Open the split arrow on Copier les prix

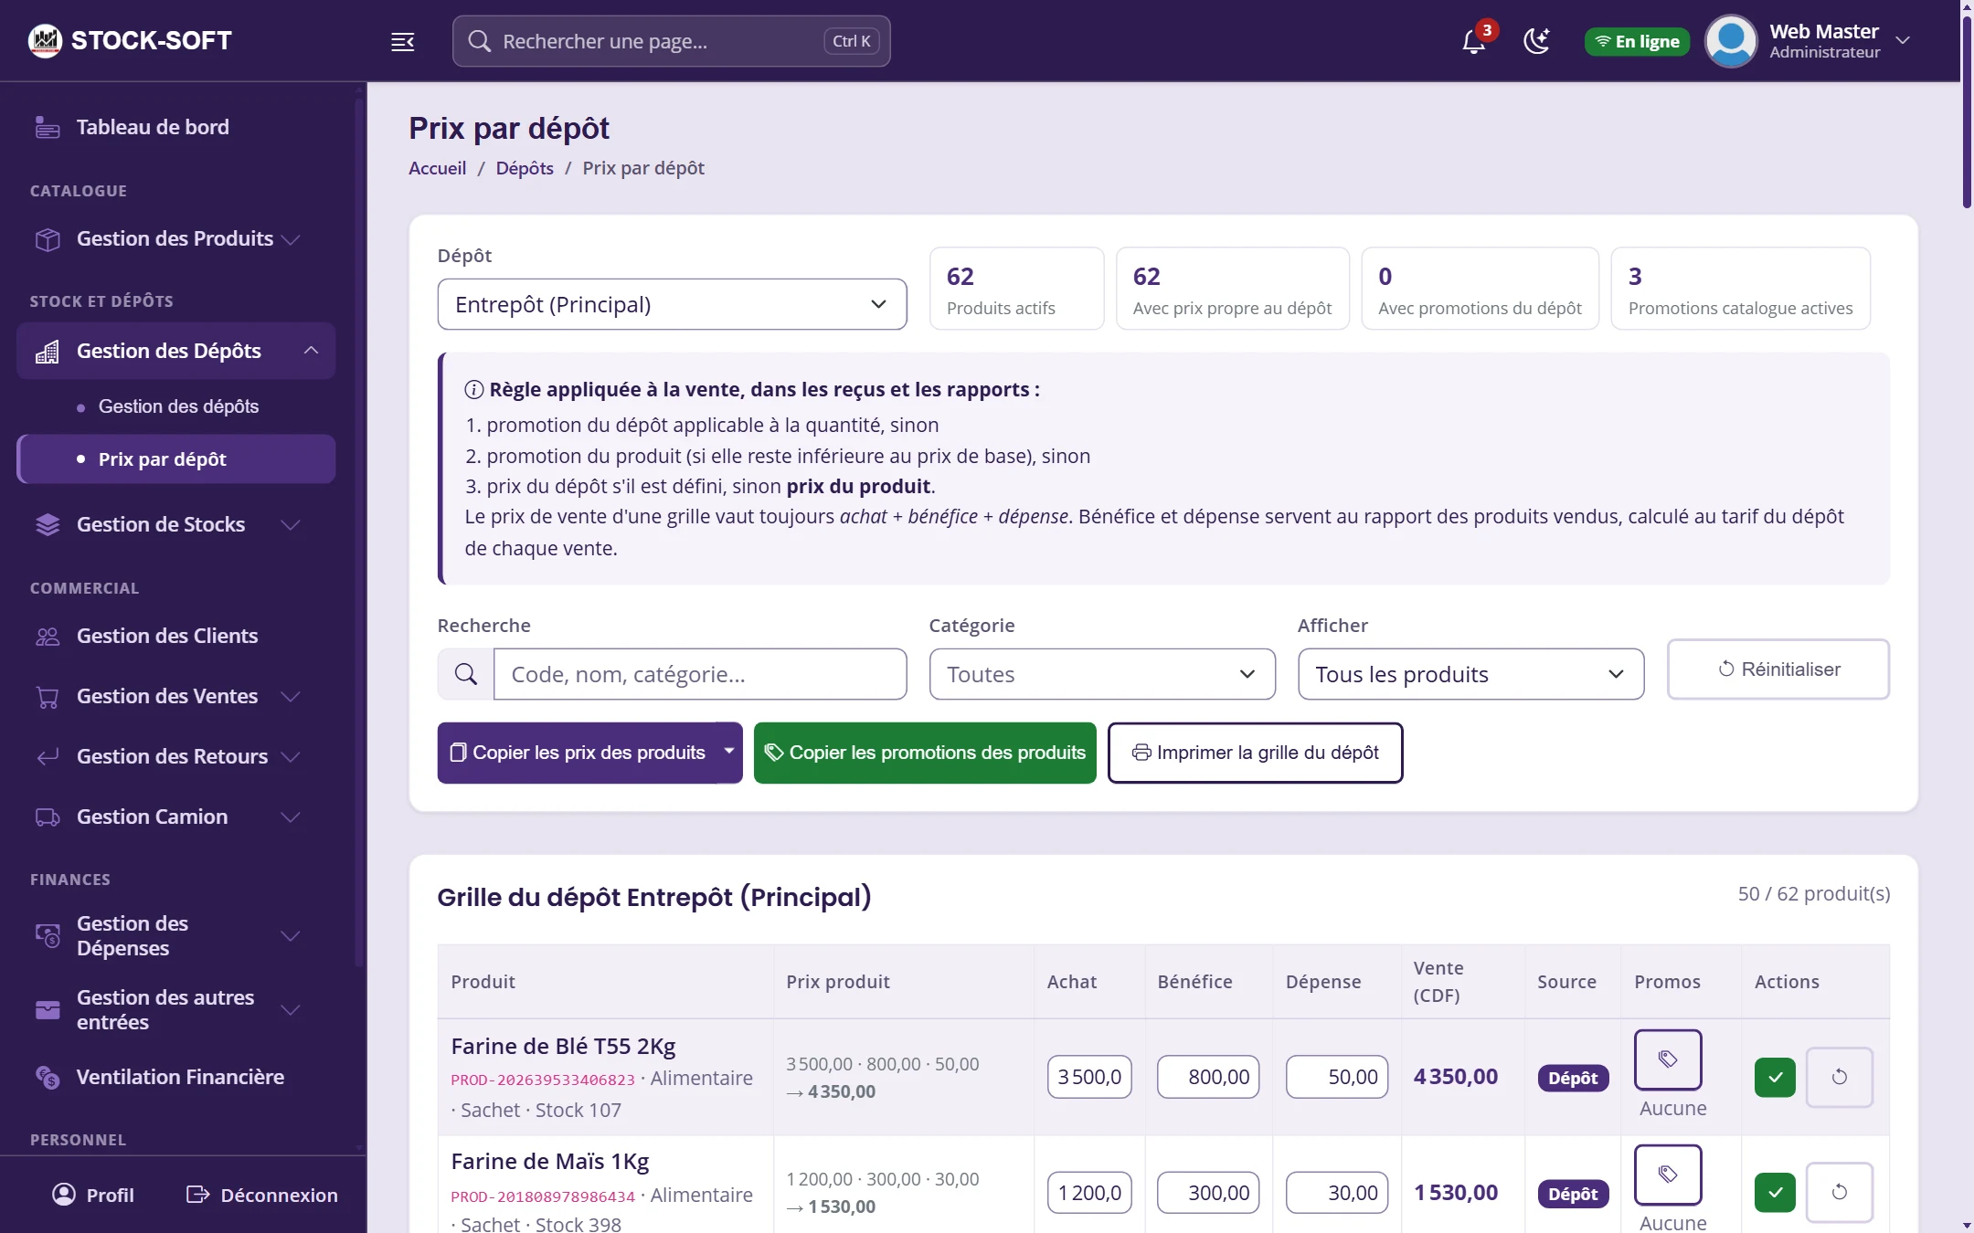[729, 752]
